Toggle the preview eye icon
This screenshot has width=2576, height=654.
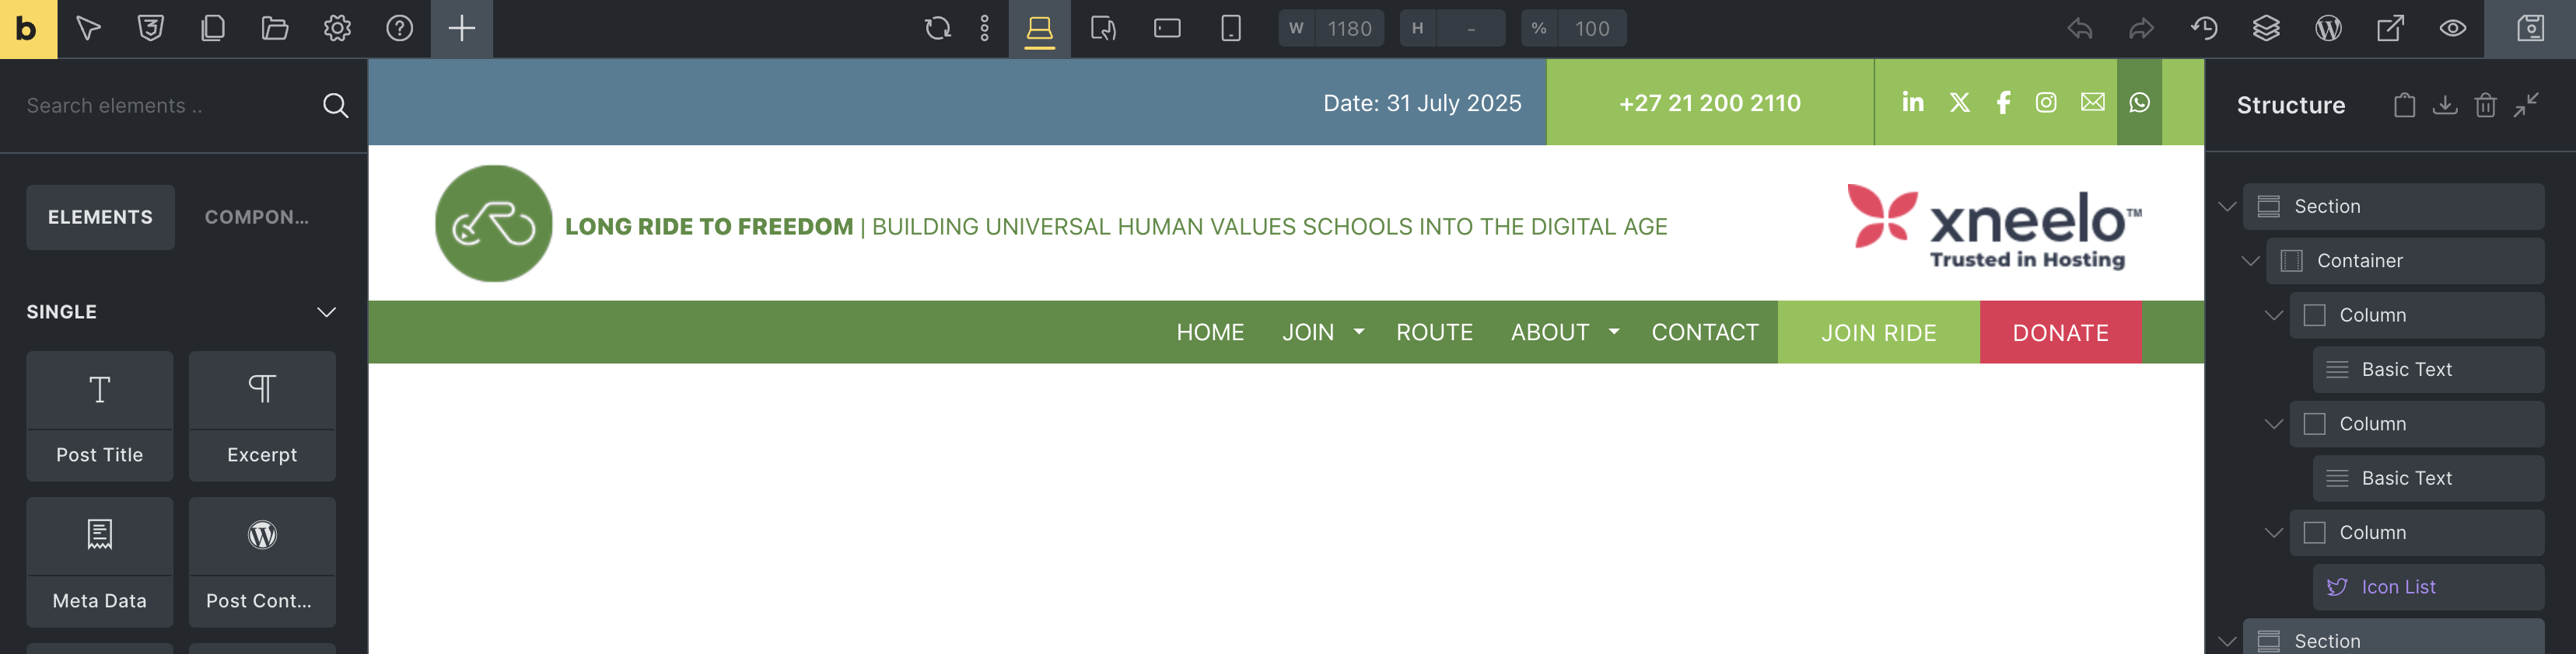pyautogui.click(x=2453, y=29)
